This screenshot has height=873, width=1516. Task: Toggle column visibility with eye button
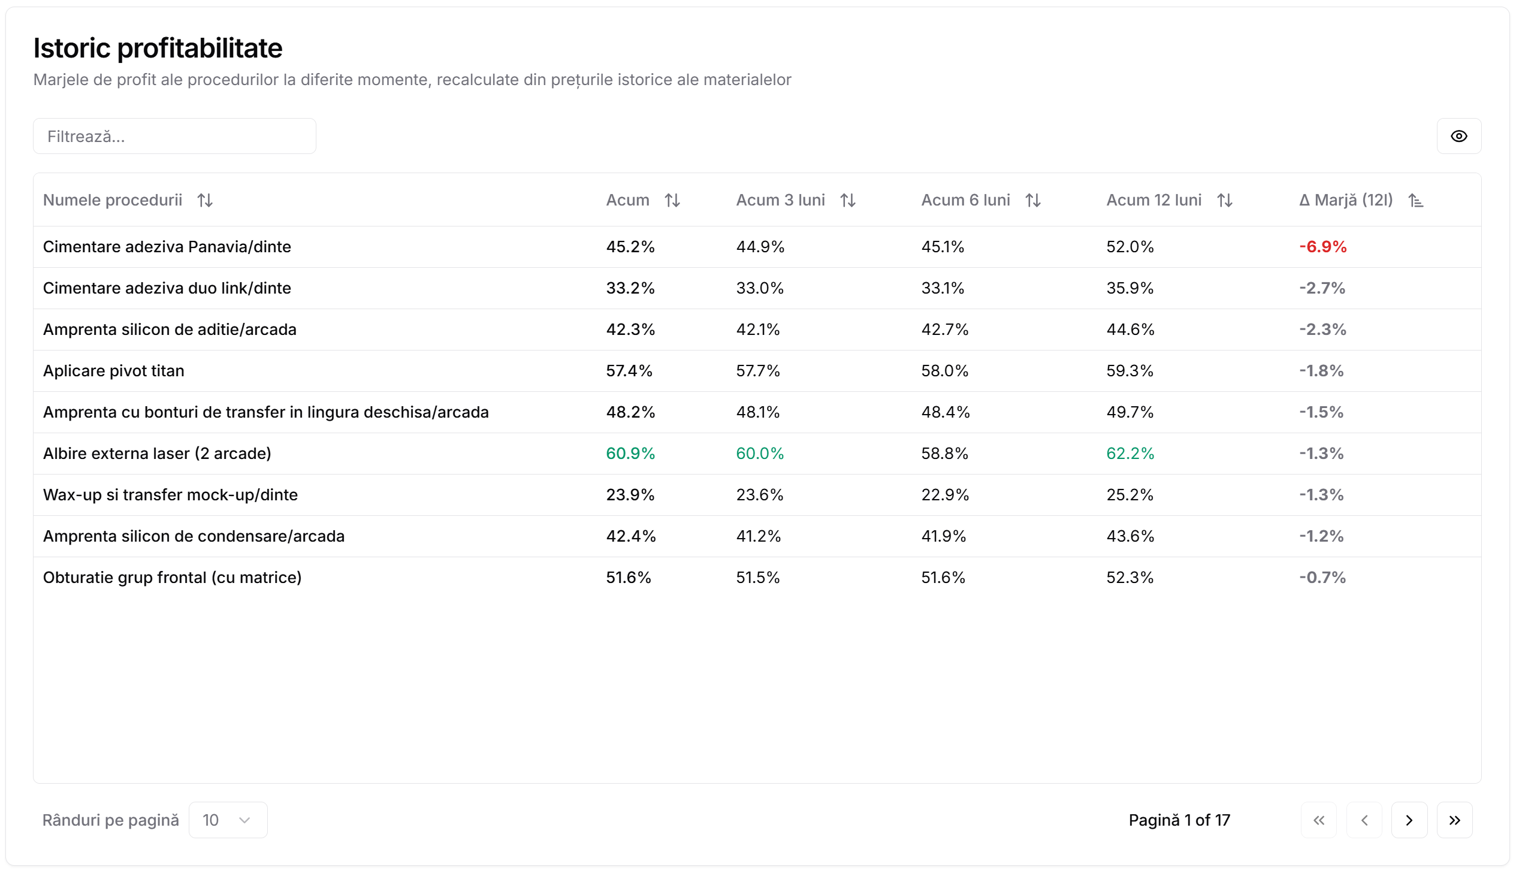(1459, 136)
